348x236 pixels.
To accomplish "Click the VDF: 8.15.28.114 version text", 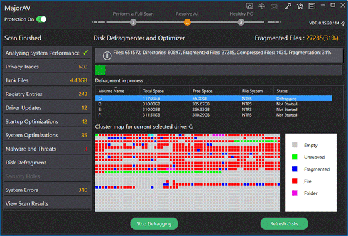I will 324,23.
